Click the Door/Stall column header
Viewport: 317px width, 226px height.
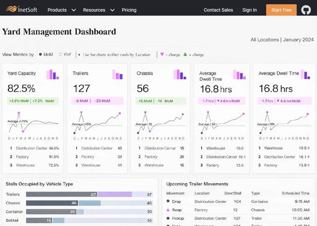233,193
